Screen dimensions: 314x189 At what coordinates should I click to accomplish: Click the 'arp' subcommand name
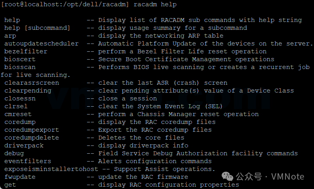click(10, 36)
